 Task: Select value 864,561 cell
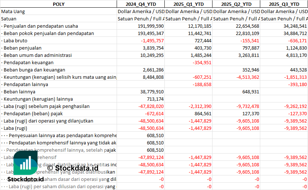pyautogui.click(x=203, y=113)
